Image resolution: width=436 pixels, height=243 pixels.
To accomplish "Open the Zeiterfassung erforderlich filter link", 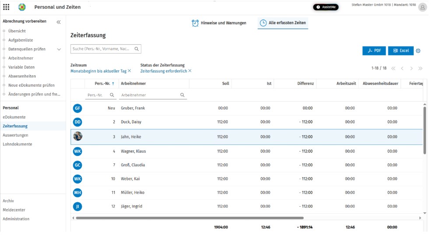I will (164, 71).
